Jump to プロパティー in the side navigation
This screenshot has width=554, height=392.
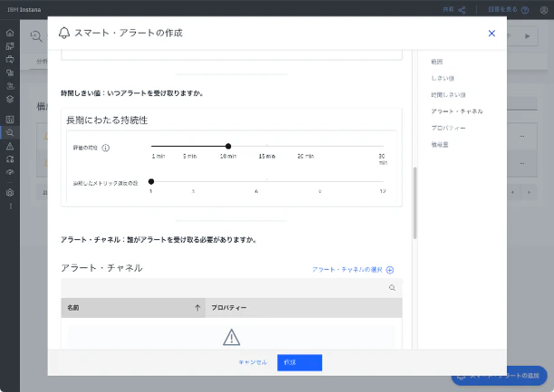448,128
